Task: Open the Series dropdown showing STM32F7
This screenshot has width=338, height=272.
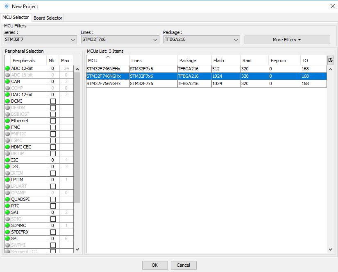Action: click(40, 40)
